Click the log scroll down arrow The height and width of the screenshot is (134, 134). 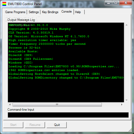(126, 100)
